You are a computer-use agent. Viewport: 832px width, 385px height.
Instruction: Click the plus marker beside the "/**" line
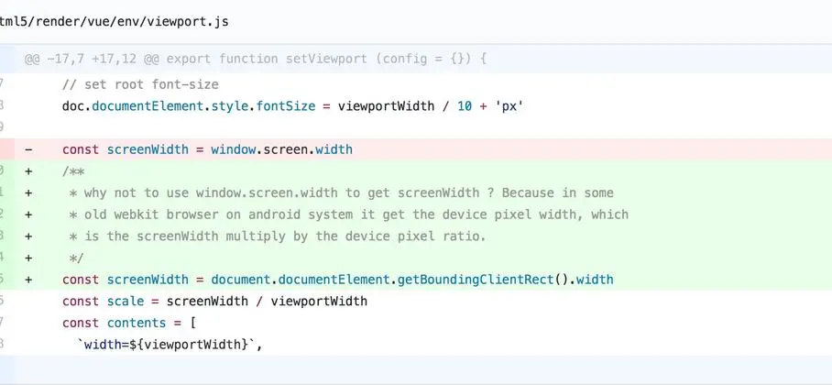tap(28, 170)
